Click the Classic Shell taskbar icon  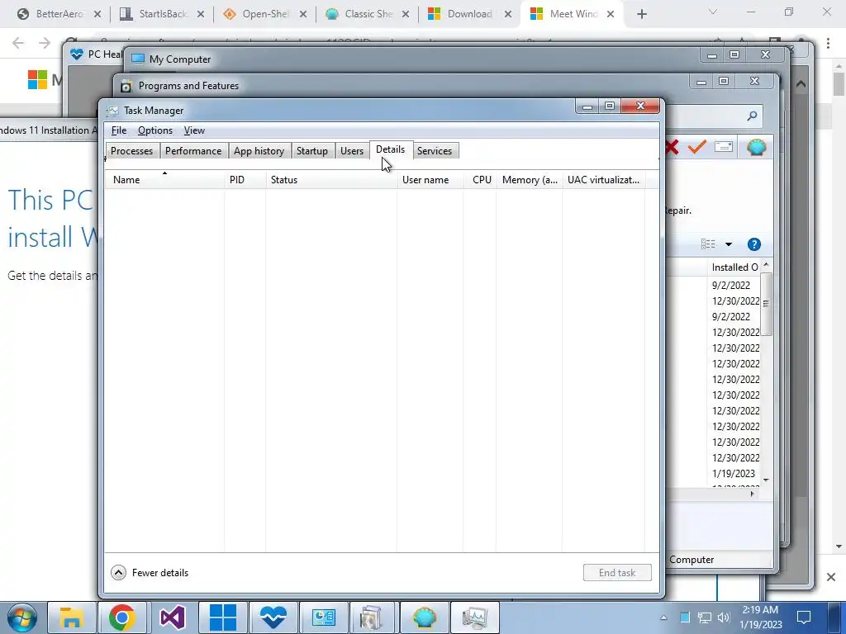click(425, 617)
